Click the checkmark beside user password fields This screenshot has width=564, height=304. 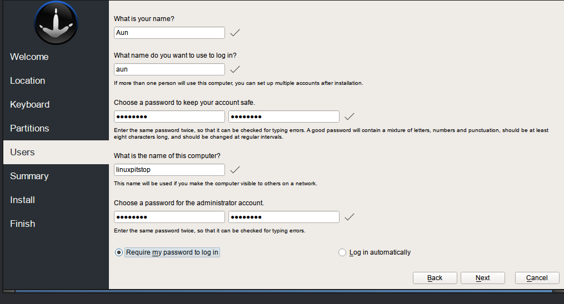[350, 116]
